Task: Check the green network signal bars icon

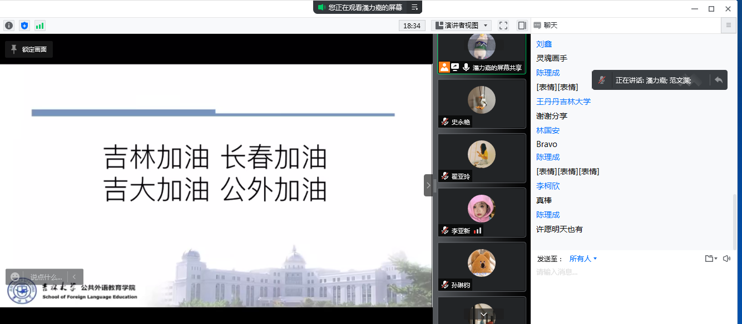Action: 40,26
